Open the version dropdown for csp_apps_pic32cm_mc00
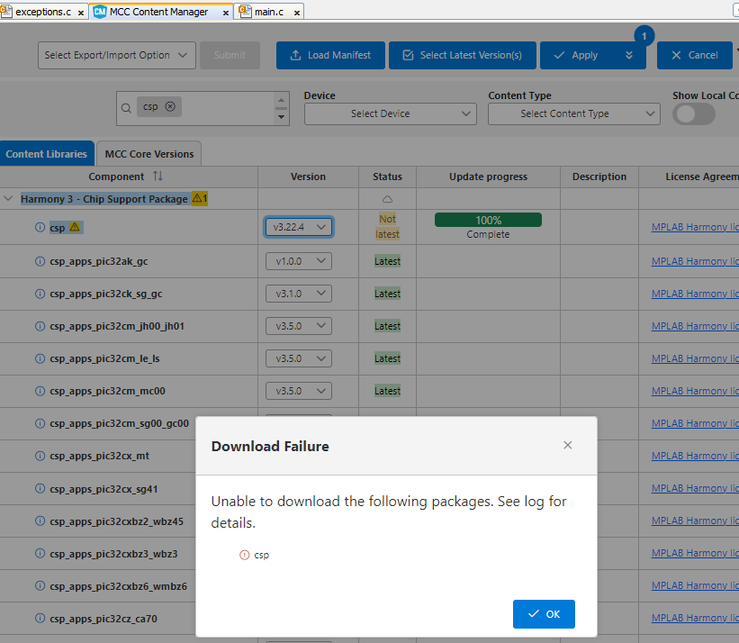 [x=299, y=391]
